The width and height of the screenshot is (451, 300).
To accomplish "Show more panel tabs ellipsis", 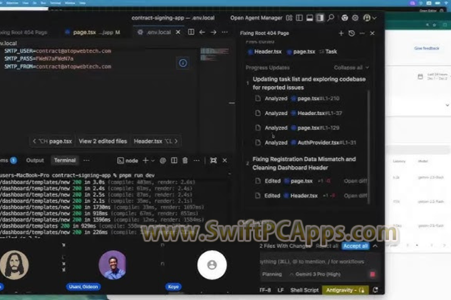I will click(x=86, y=161).
